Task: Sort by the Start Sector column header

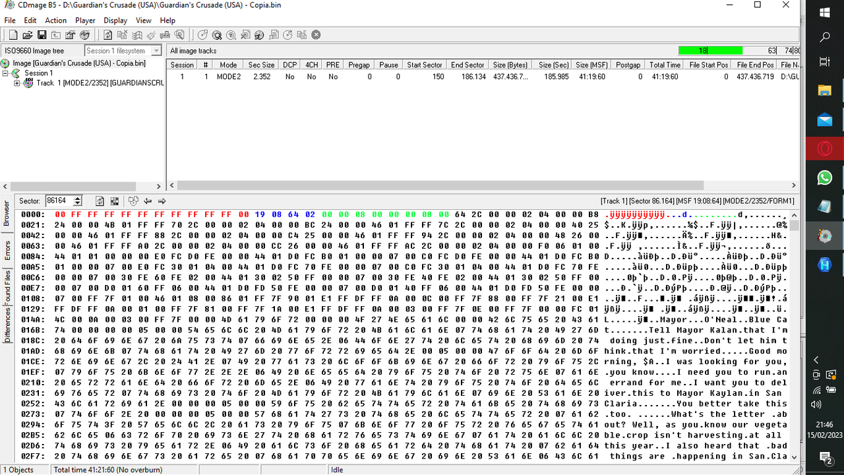Action: [425, 65]
